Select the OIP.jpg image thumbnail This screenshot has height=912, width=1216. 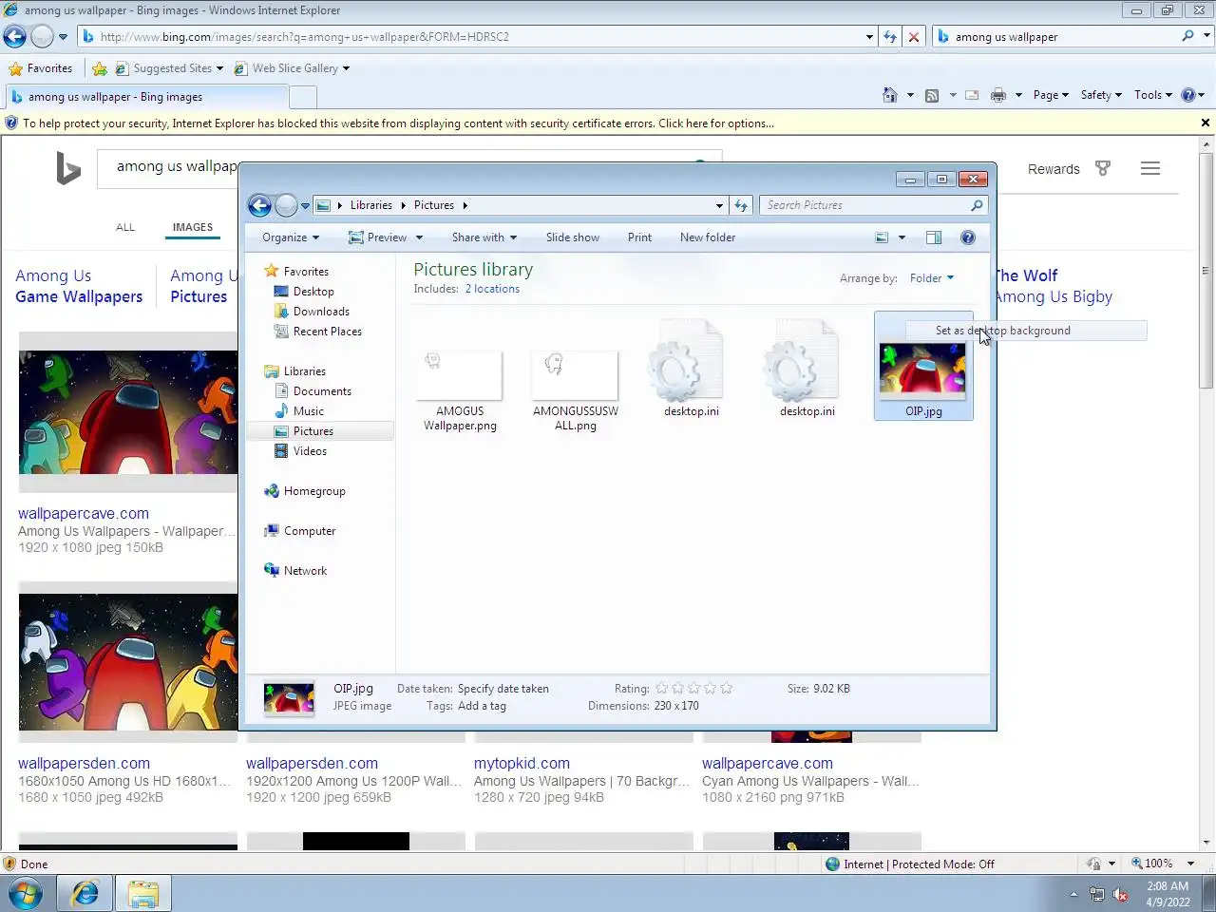tap(923, 369)
